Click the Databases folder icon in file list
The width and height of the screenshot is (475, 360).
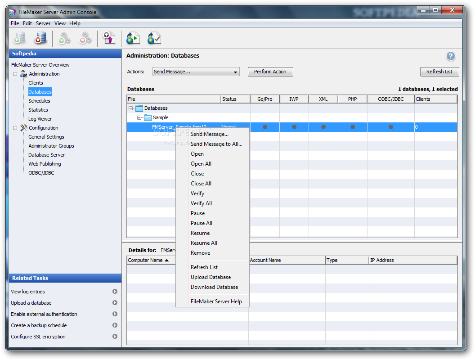pyautogui.click(x=139, y=108)
